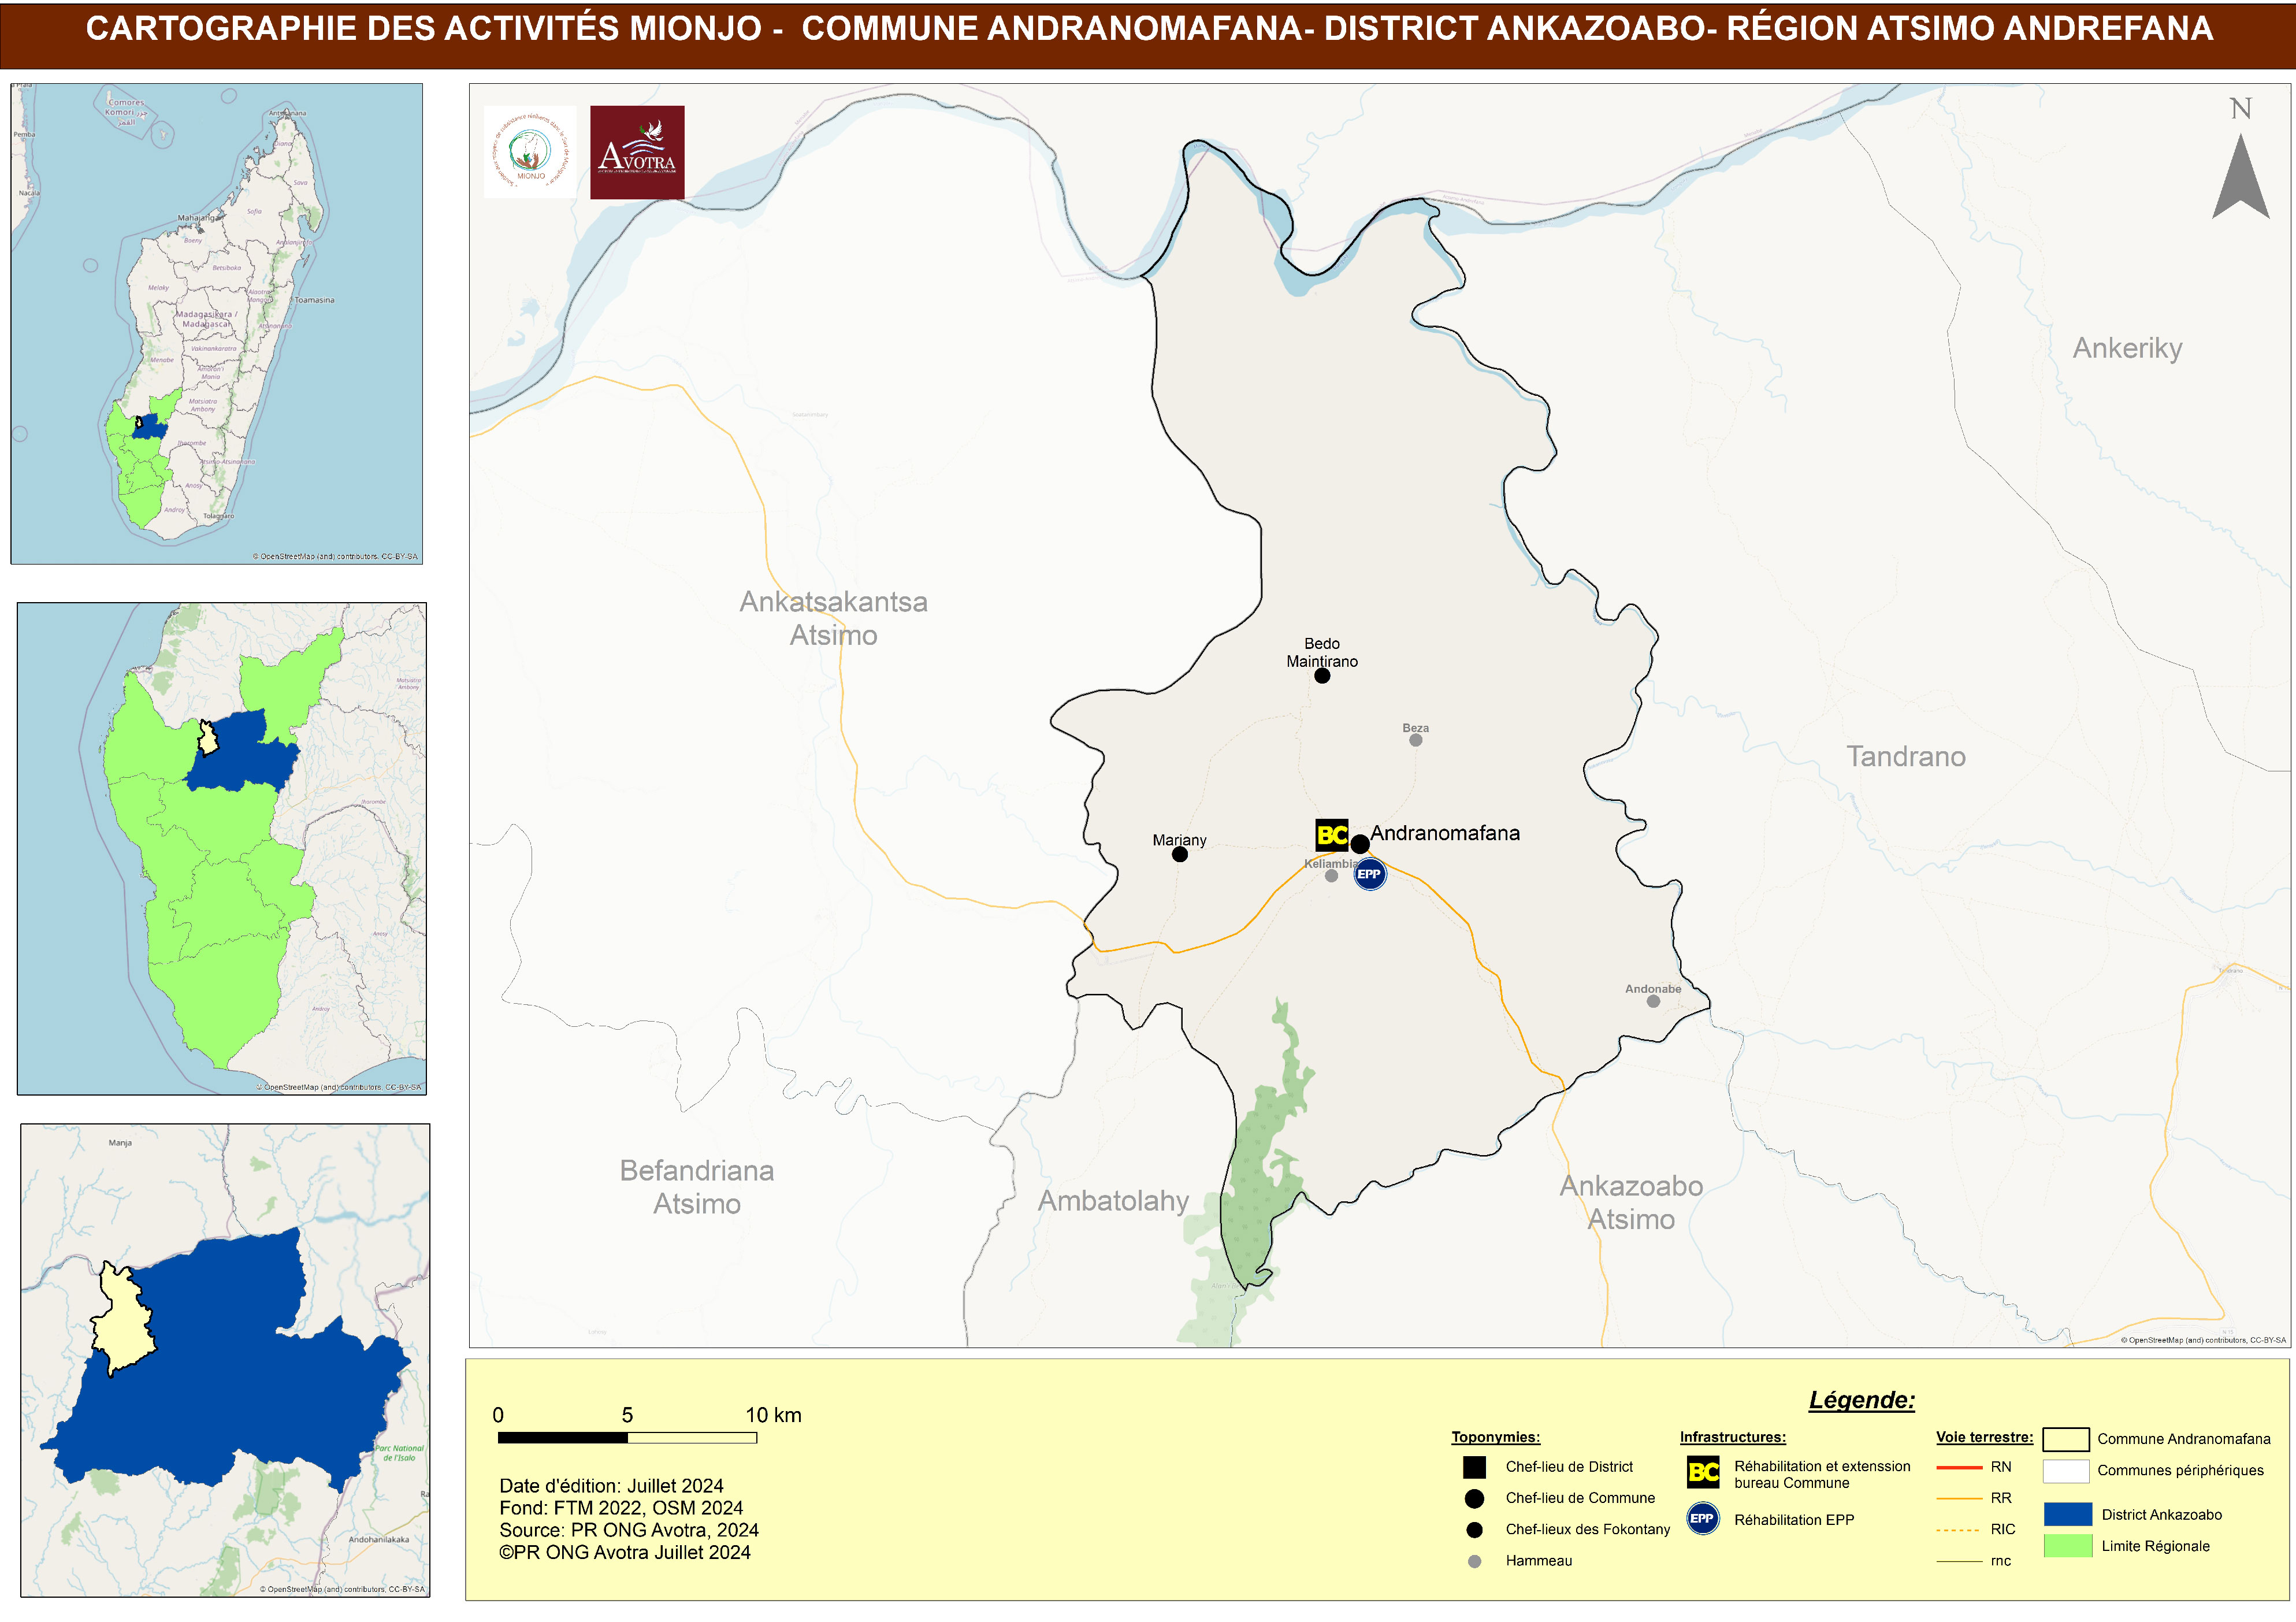Click the Limite Régionale green swatch
The width and height of the screenshot is (2296, 1622).
(x=2067, y=1545)
